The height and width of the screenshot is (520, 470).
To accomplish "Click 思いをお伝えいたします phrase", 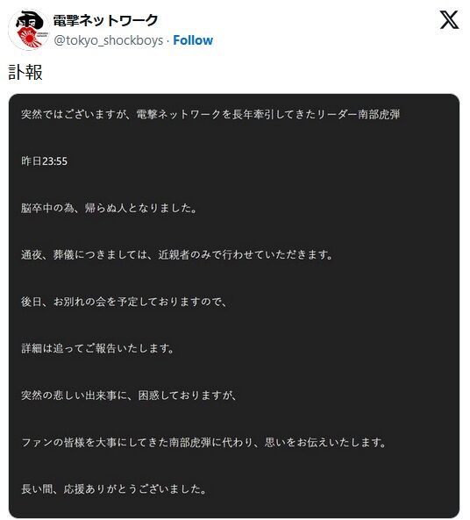I will pos(325,443).
